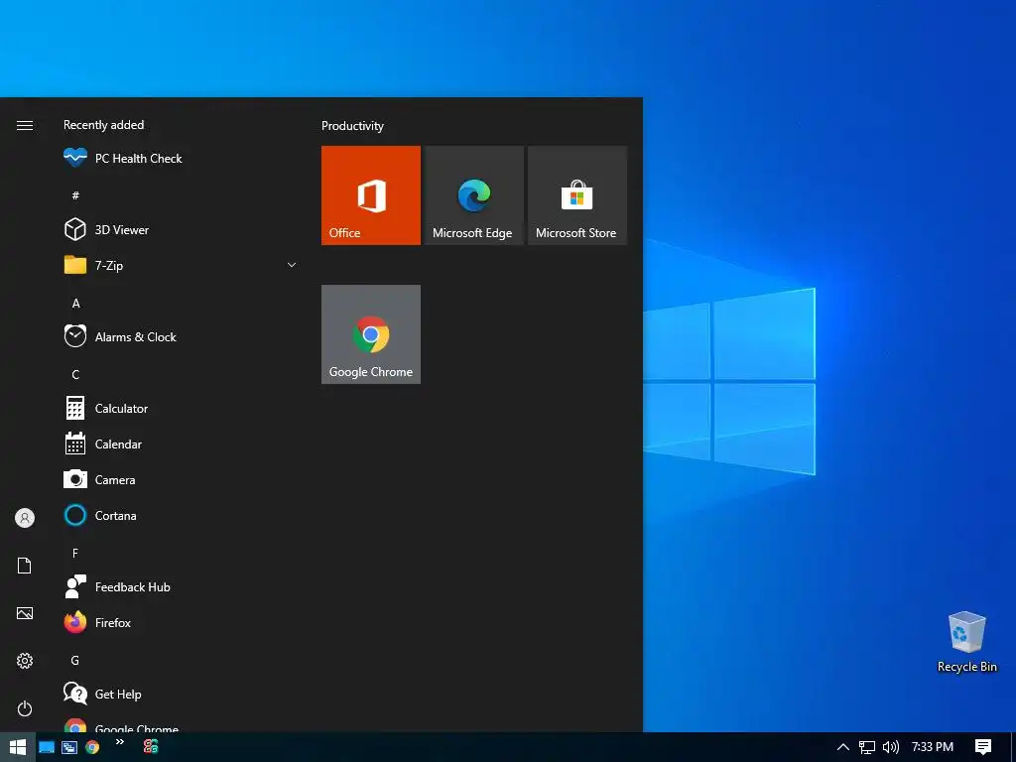Open the red-green app icon on taskbar
The width and height of the screenshot is (1016, 762).
tap(151, 747)
